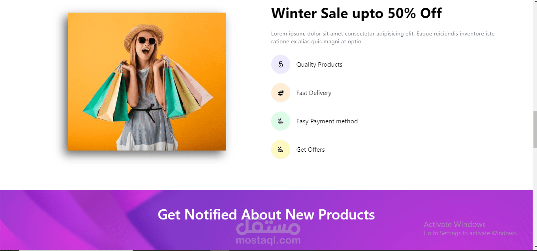Click the Quality Products lock icon
The image size is (537, 251).
[x=281, y=64]
